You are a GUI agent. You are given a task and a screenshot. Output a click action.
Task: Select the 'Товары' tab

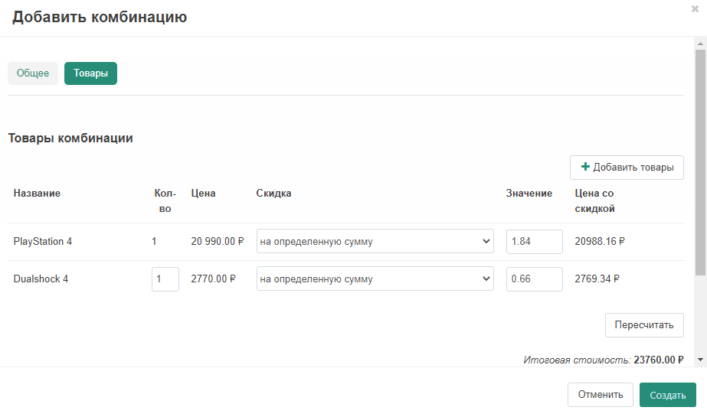90,73
